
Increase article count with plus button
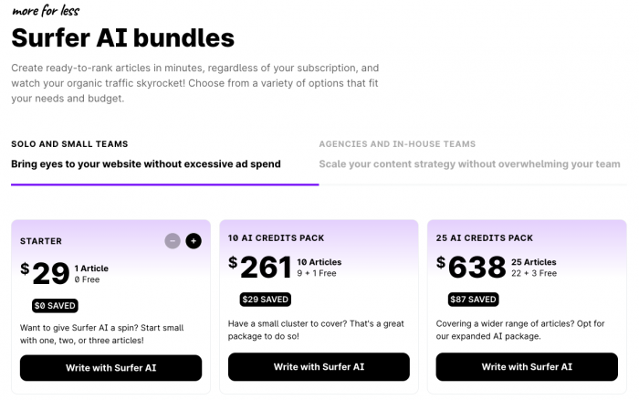pyautogui.click(x=193, y=241)
